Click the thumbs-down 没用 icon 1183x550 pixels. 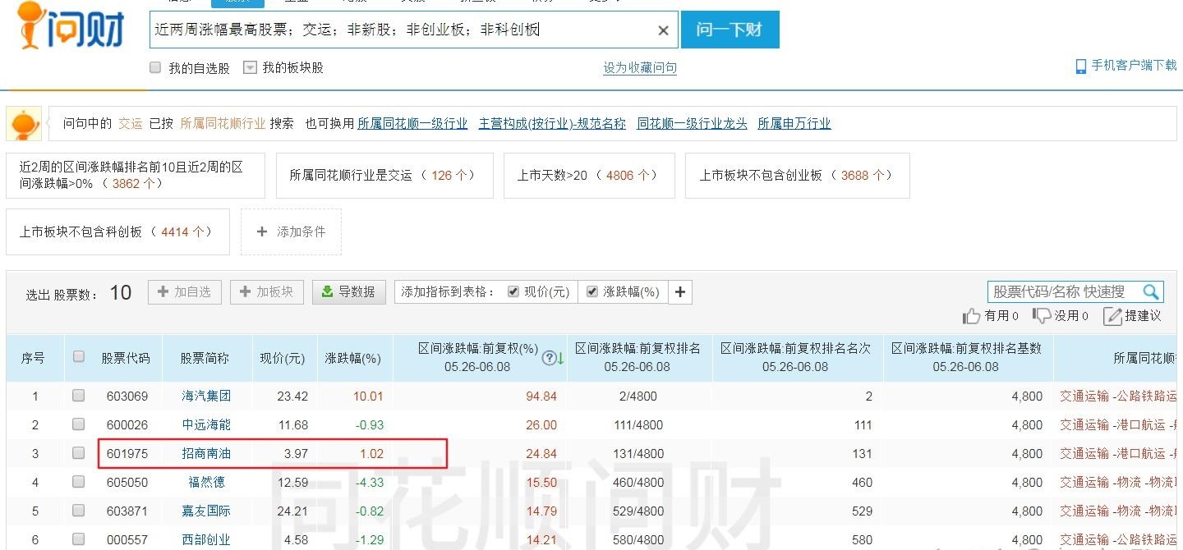(1043, 316)
